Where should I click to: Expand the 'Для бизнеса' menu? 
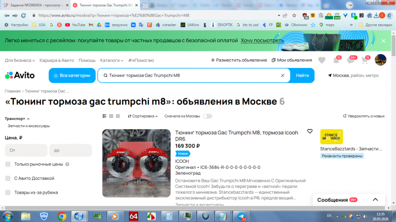point(20,60)
